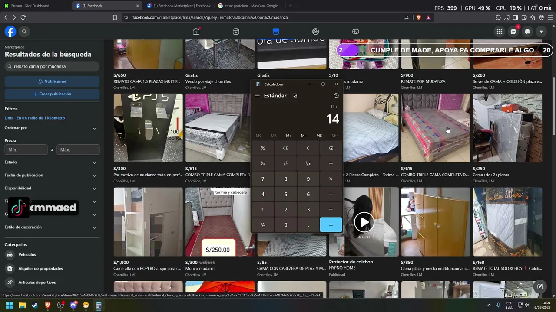The image size is (556, 312).
Task: Click the new message compose icon
Action: point(540,286)
